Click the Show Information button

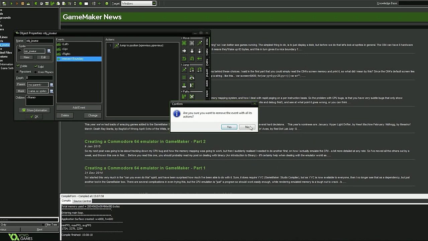click(34, 110)
